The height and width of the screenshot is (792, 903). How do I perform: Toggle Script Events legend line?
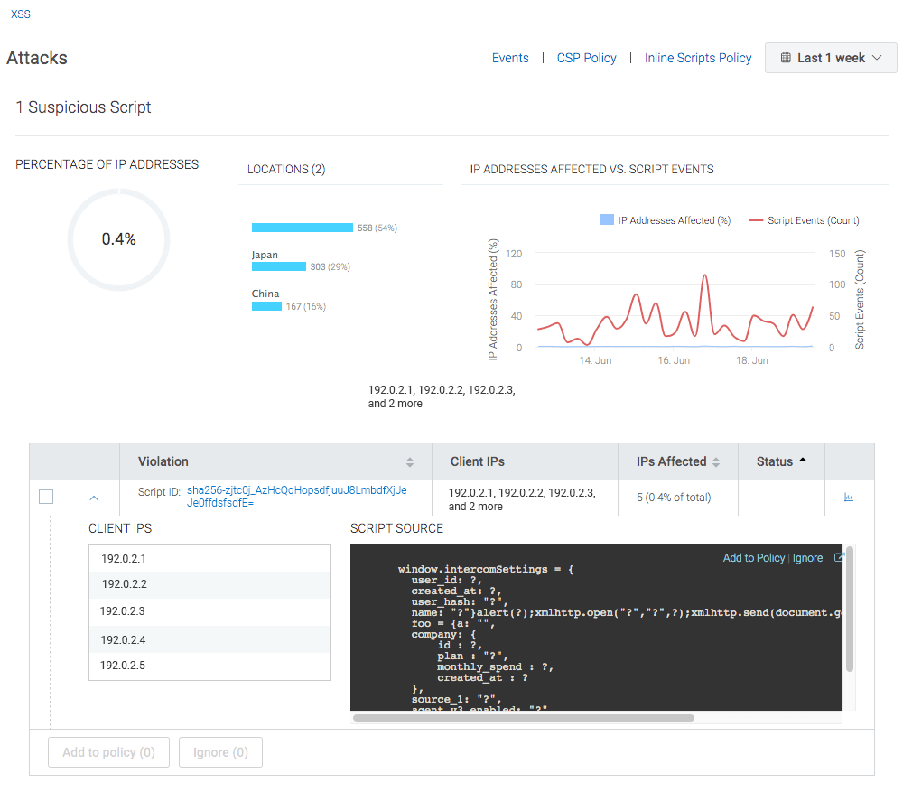756,220
